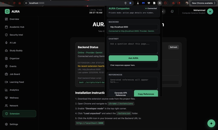Open AI Lab from the sidebar
Screen dimensions: 218x130
13,43
